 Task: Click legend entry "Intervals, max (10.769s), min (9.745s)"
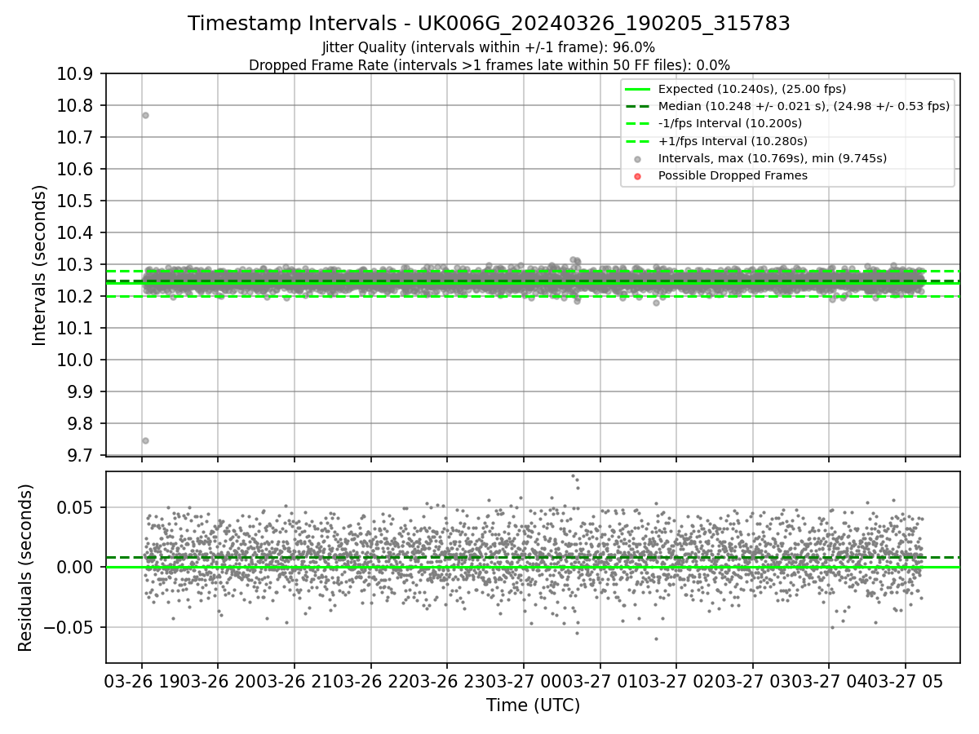[772, 158]
